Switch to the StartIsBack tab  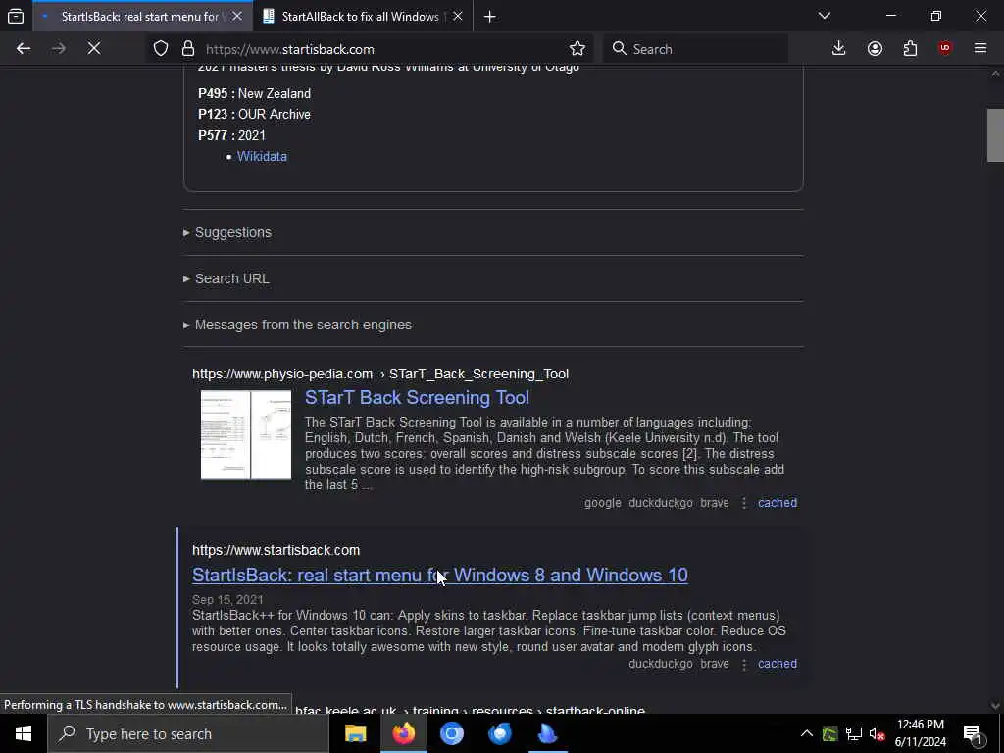[142, 17]
